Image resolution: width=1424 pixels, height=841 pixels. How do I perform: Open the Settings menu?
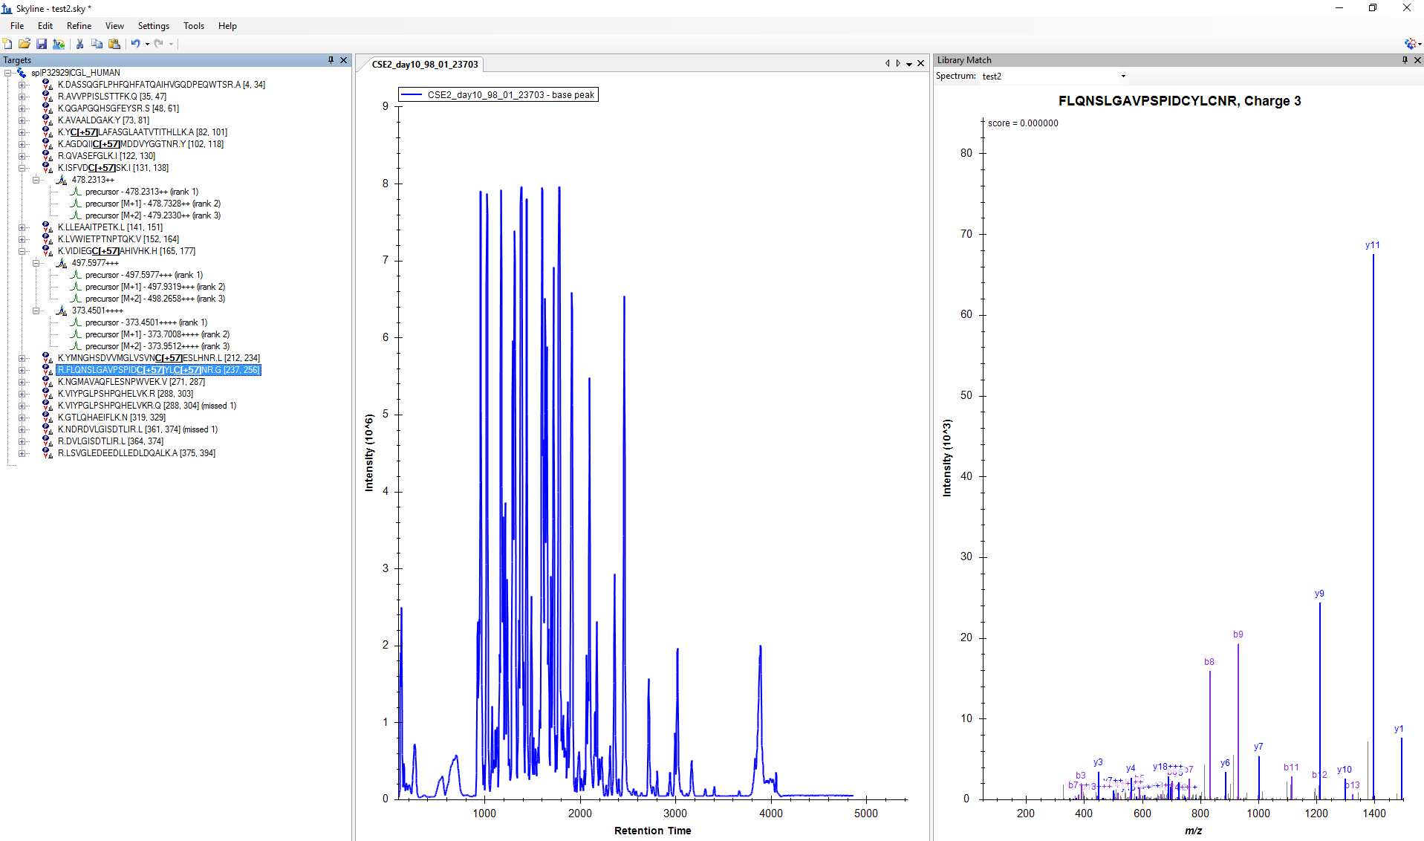pos(153,26)
